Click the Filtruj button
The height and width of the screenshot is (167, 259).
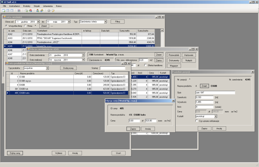click(x=117, y=22)
